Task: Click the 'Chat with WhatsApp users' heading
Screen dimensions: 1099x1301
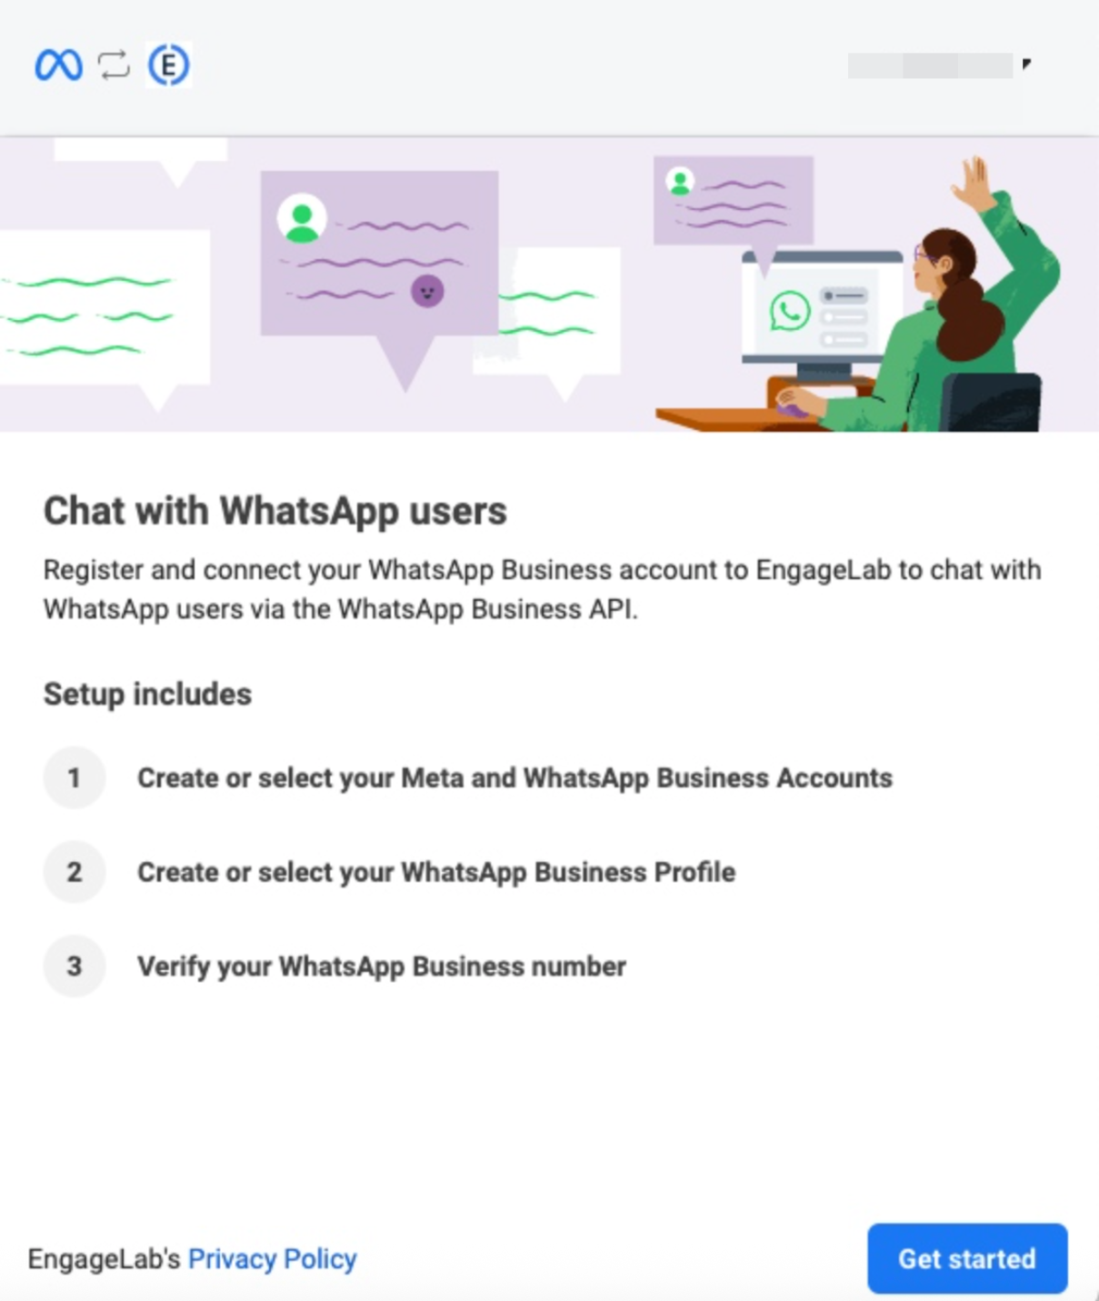Action: [275, 511]
